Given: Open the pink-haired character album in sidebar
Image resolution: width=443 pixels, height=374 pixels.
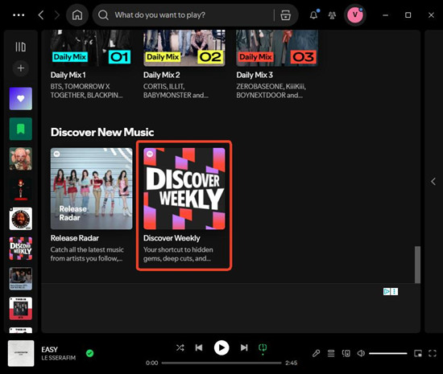Looking at the screenshot, I should tap(21, 158).
